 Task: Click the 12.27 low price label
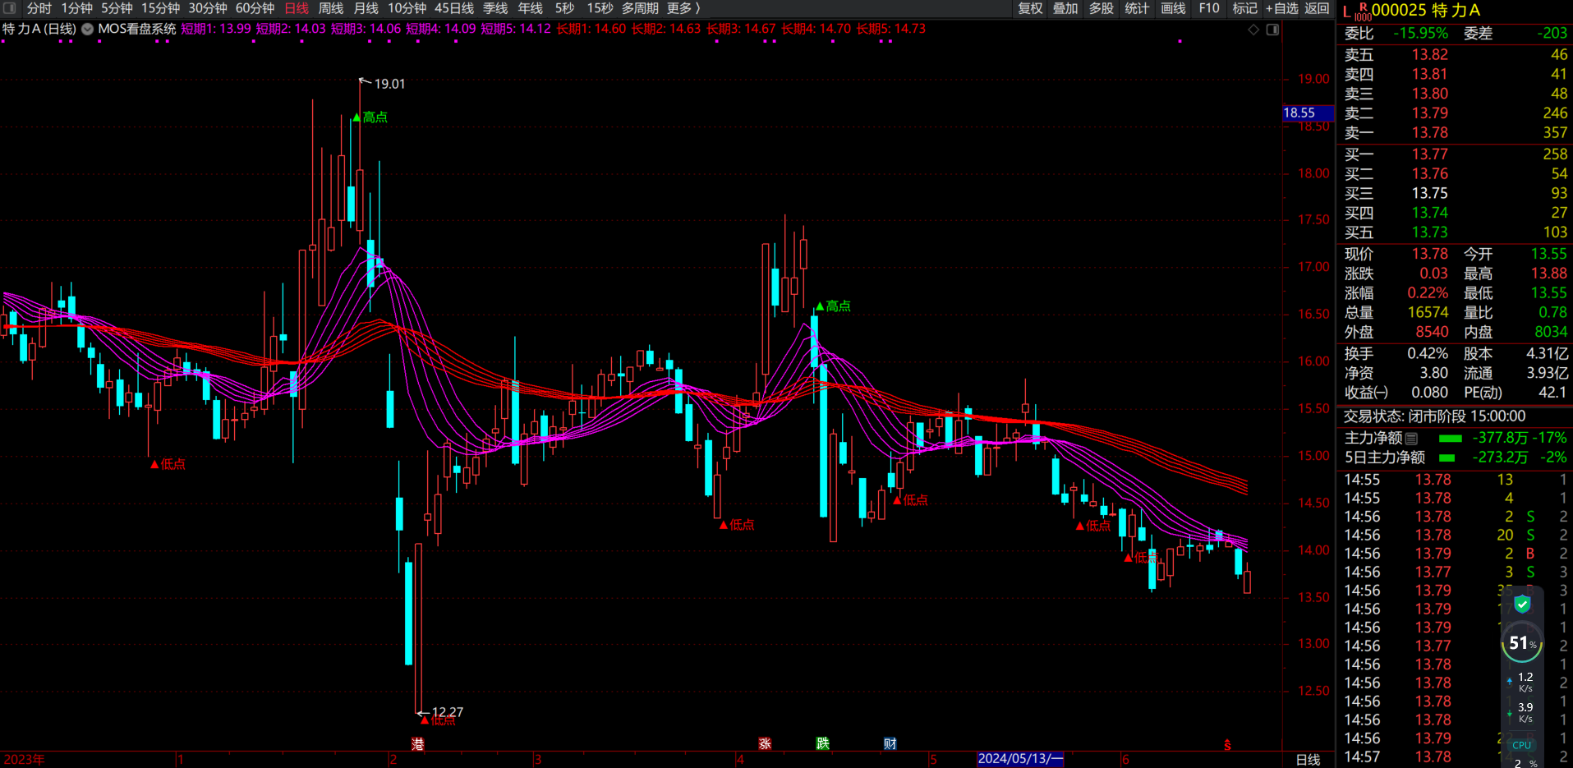click(448, 712)
